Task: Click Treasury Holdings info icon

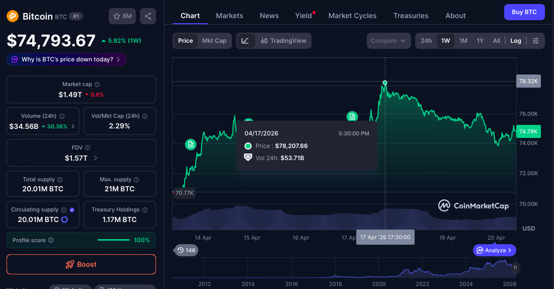Action: 145,210
